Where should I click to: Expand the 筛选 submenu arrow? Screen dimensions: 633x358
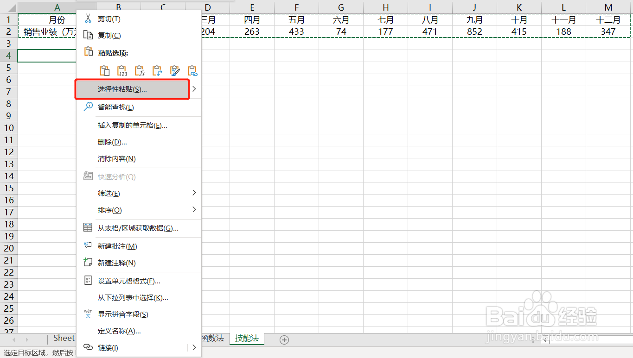tap(194, 193)
